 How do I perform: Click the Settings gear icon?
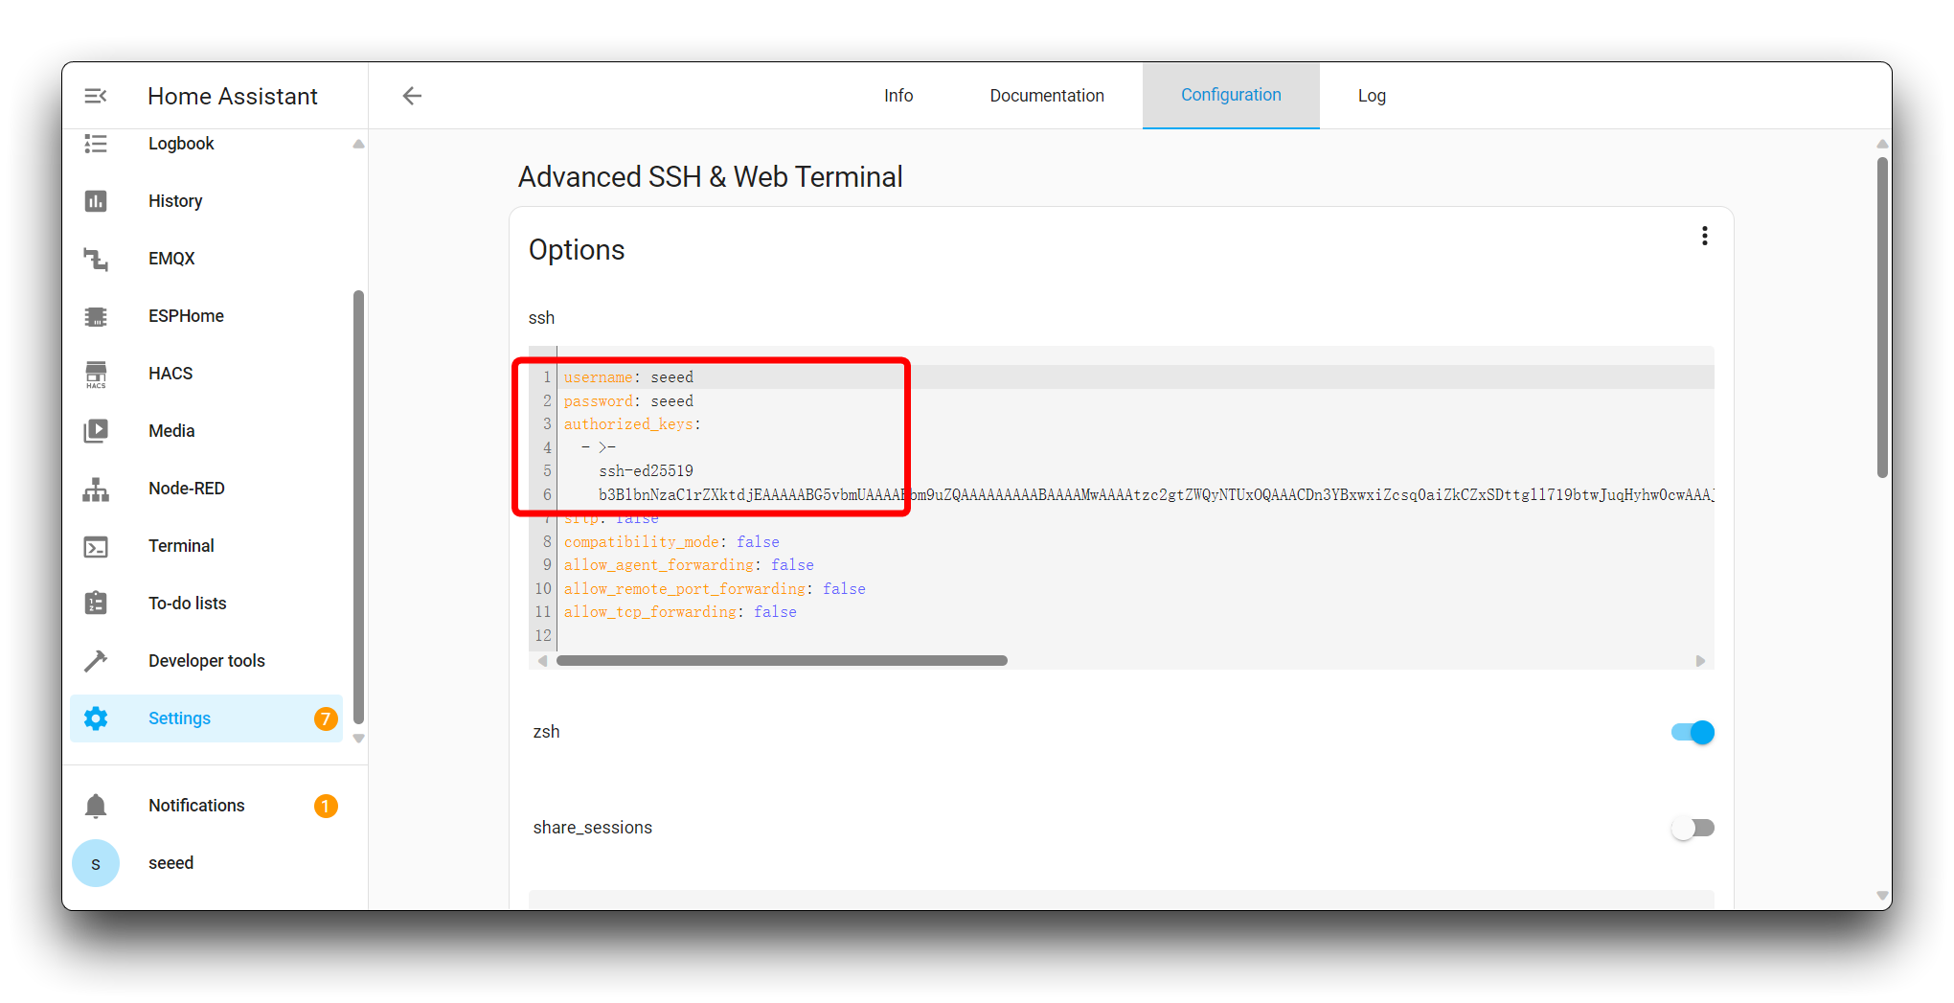click(96, 718)
